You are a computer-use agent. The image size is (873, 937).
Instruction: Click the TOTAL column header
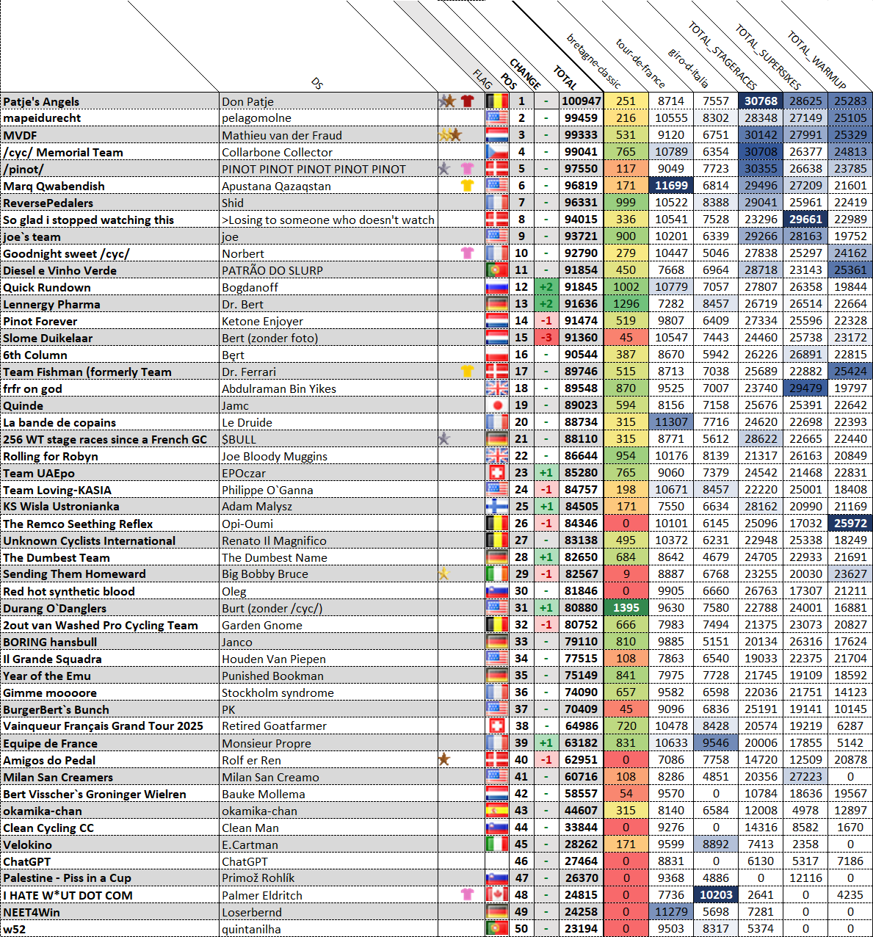[565, 78]
